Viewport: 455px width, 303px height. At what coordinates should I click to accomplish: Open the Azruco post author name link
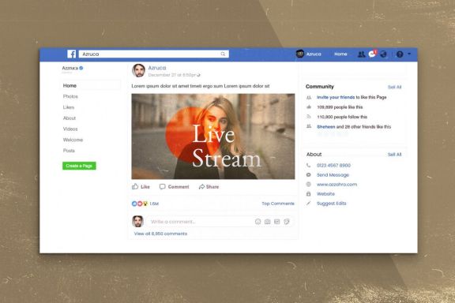coord(157,68)
